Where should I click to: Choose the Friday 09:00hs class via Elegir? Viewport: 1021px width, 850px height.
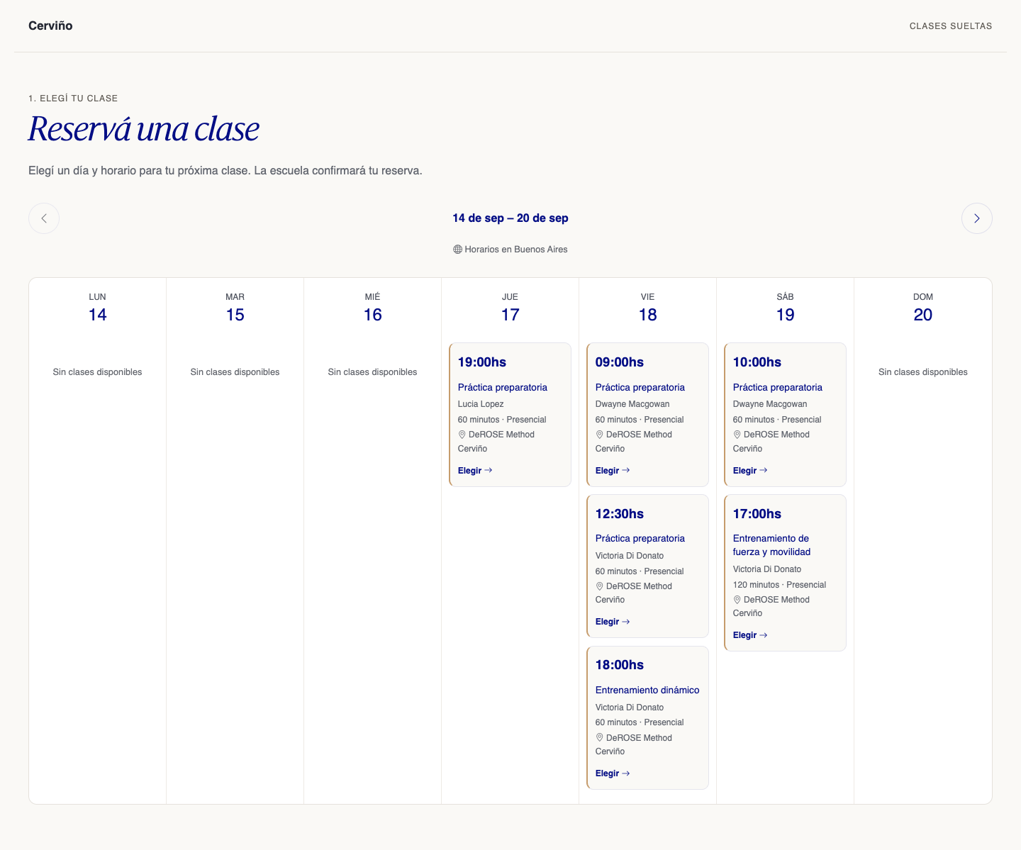tap(613, 471)
